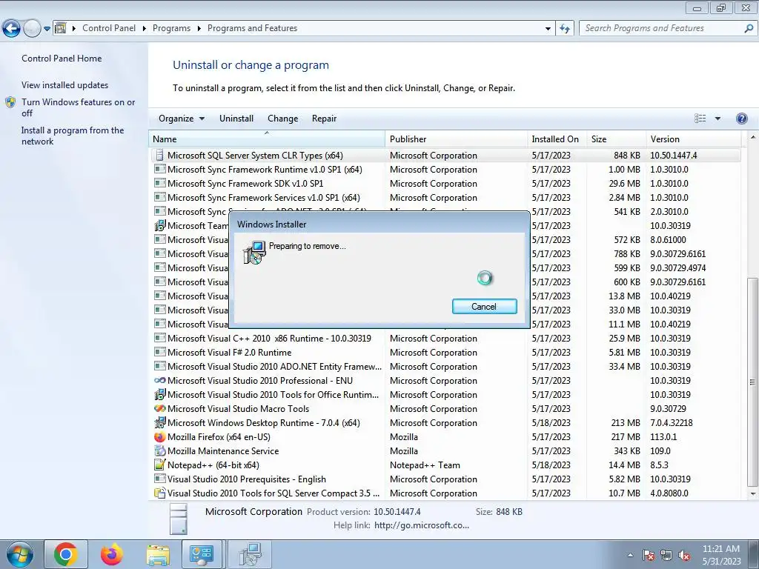The width and height of the screenshot is (759, 569).
Task: Select Control Panel in the breadcrumb
Action: pos(109,28)
